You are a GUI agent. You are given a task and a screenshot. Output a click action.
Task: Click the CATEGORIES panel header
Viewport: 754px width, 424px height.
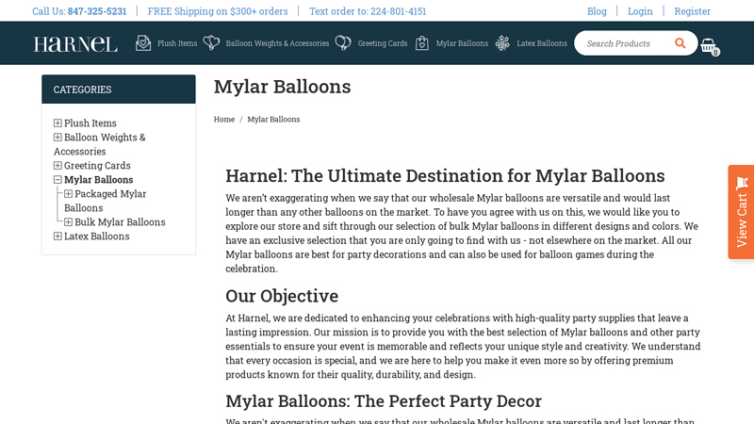(x=119, y=90)
